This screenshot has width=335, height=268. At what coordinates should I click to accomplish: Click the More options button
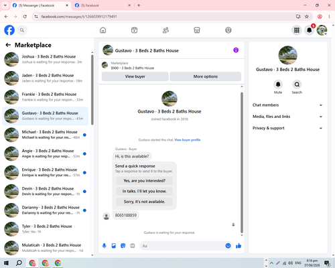(x=206, y=76)
